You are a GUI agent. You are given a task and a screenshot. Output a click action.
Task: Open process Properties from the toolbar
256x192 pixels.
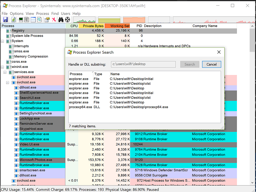click(47, 20)
